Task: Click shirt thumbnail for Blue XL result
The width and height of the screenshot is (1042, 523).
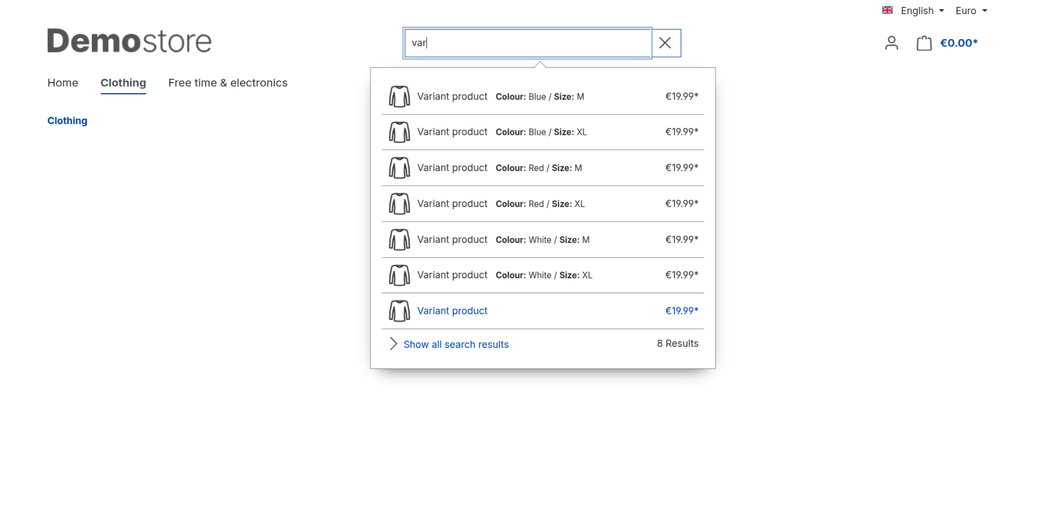Action: pyautogui.click(x=399, y=132)
